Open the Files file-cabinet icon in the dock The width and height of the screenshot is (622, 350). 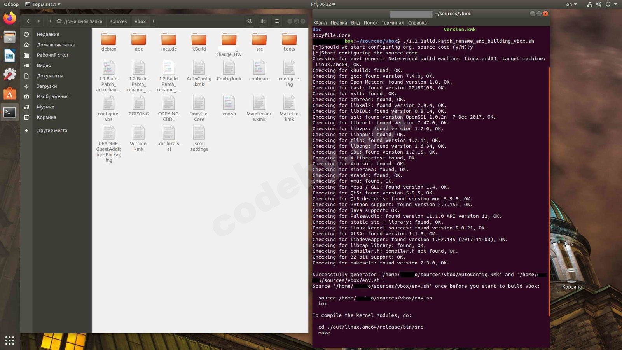pyautogui.click(x=9, y=37)
